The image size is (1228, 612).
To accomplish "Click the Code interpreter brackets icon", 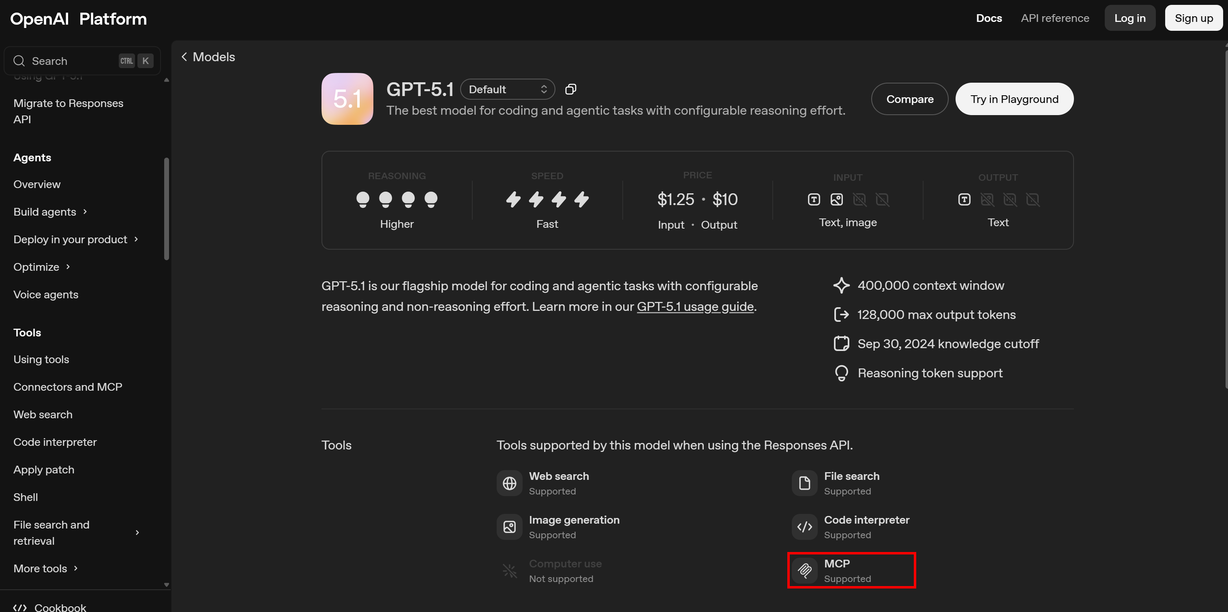I will coord(804,526).
